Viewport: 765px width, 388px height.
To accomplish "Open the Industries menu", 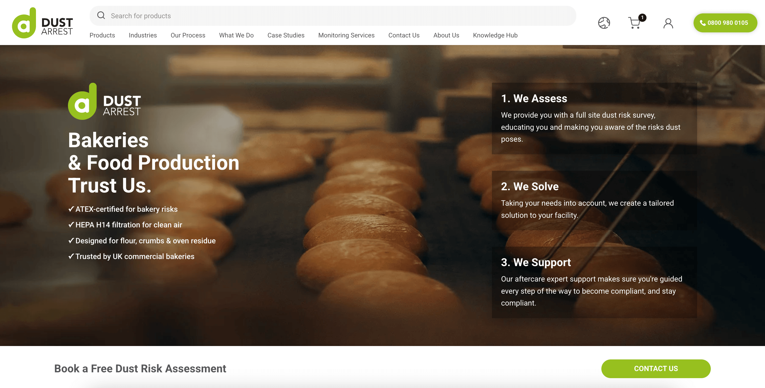I will [143, 35].
